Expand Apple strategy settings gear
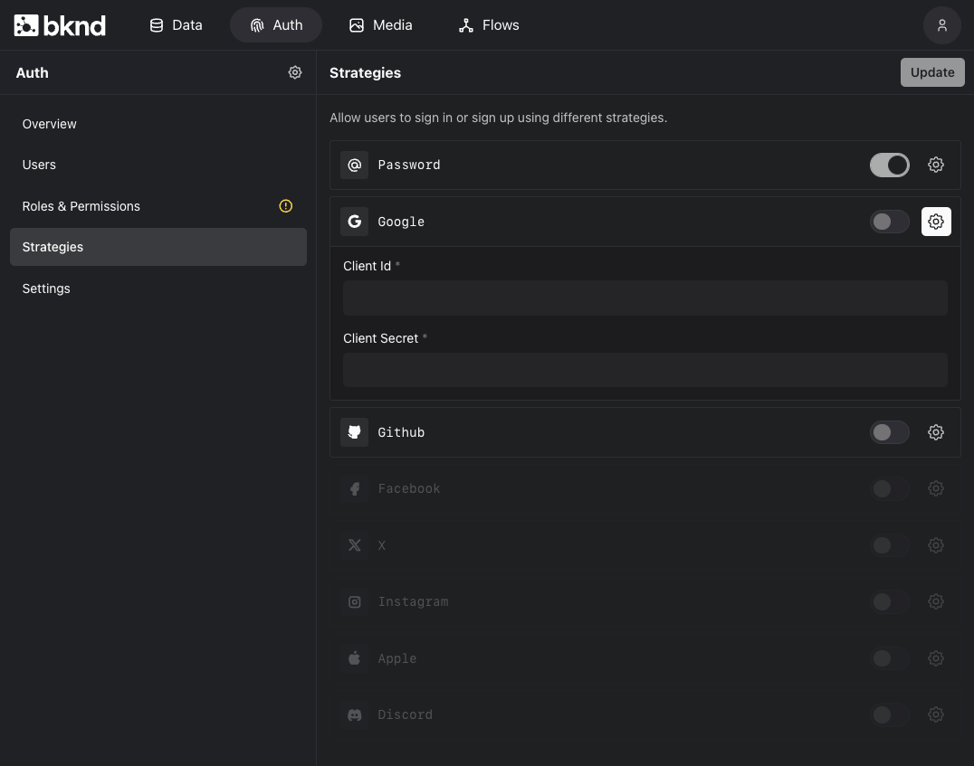 pyautogui.click(x=935, y=658)
